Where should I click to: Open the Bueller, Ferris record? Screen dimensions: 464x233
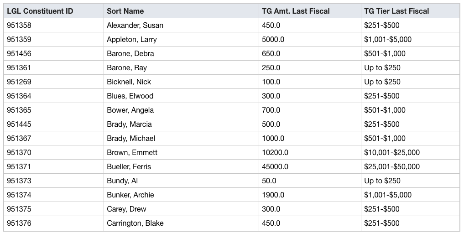tap(129, 167)
